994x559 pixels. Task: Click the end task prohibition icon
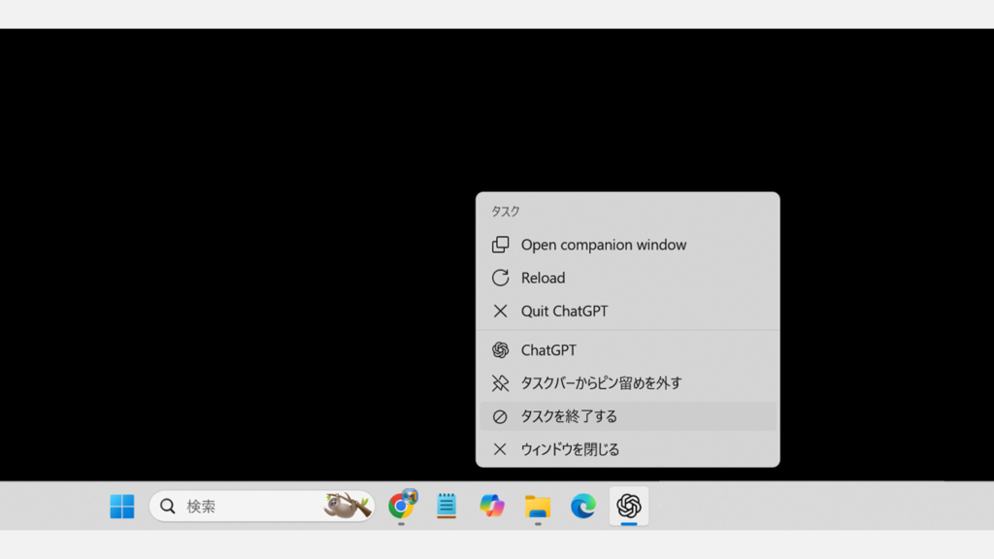(500, 415)
